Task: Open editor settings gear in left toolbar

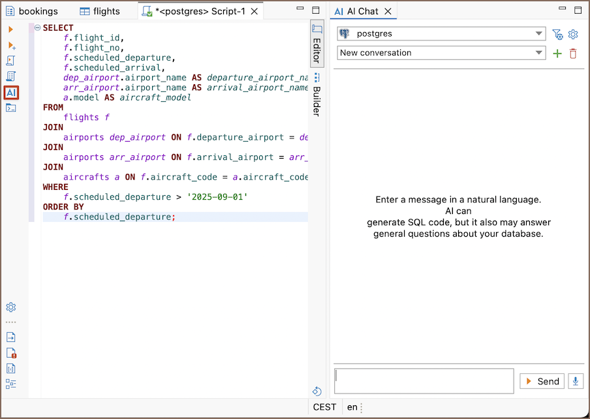Action: click(11, 307)
